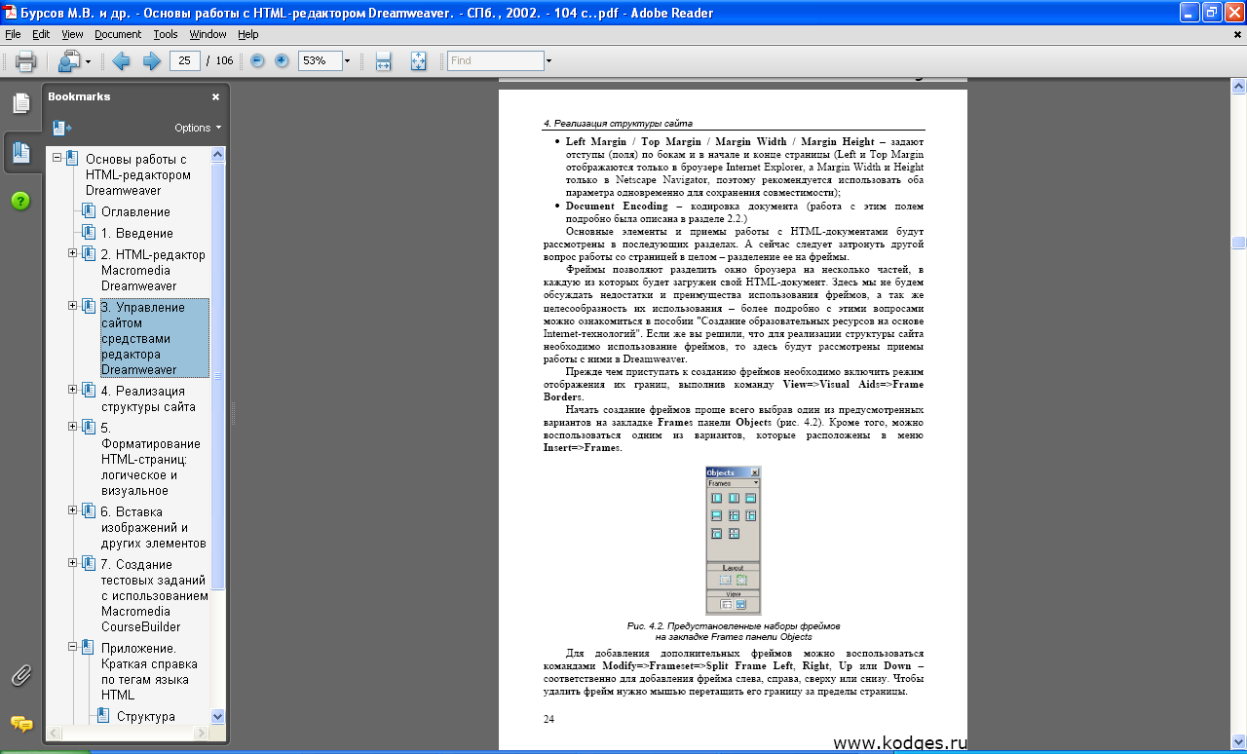Click the page number field showing 25
Viewport: 1247px width, 754px height.
(184, 60)
